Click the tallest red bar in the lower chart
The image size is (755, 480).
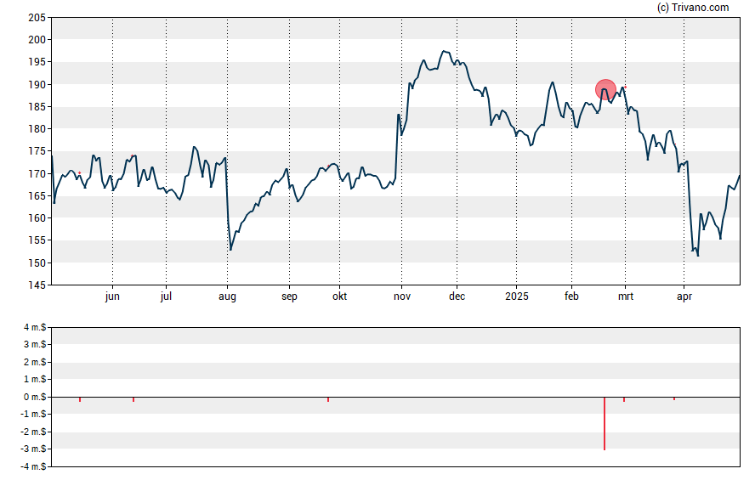pyautogui.click(x=605, y=423)
